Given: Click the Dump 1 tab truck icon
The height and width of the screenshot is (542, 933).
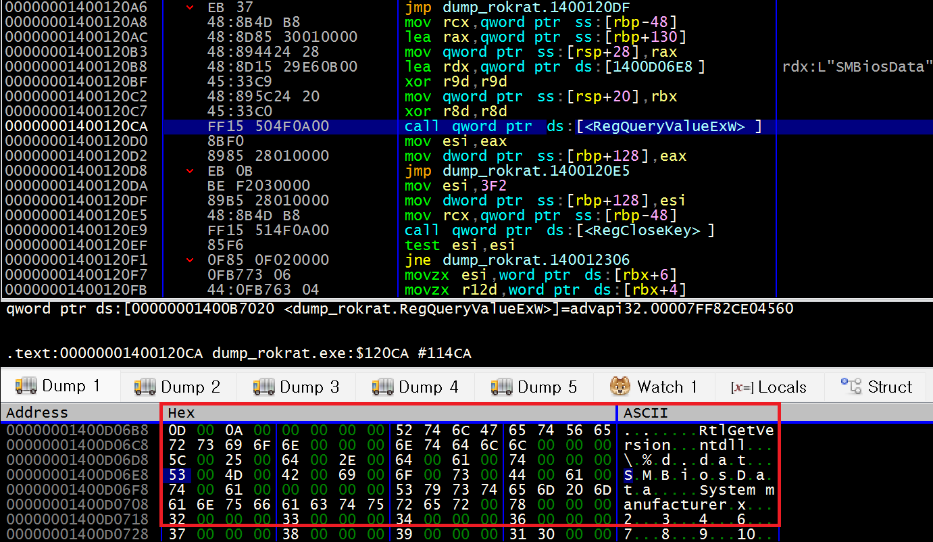Looking at the screenshot, I should point(26,386).
